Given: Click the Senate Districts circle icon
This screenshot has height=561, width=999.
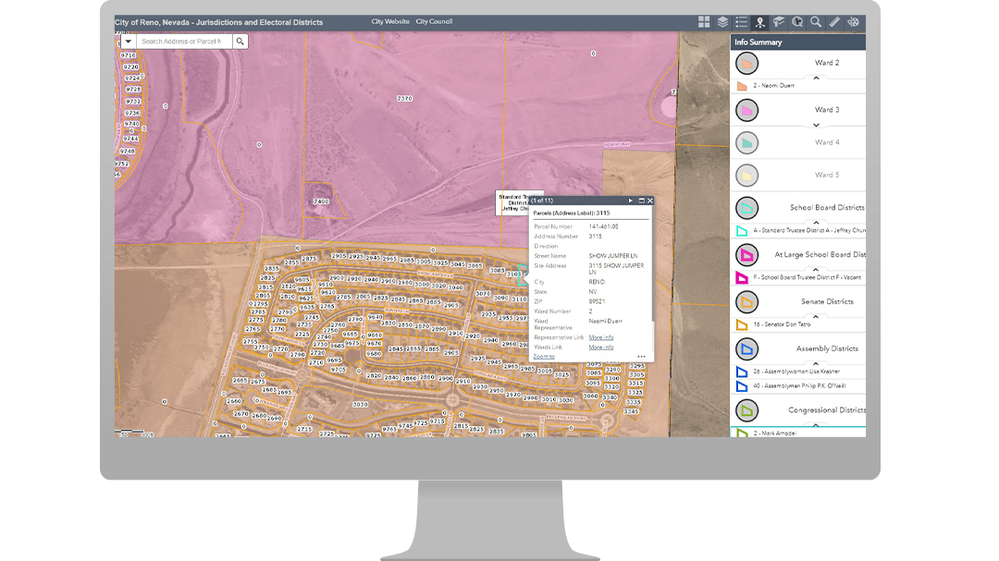Looking at the screenshot, I should click(x=746, y=302).
